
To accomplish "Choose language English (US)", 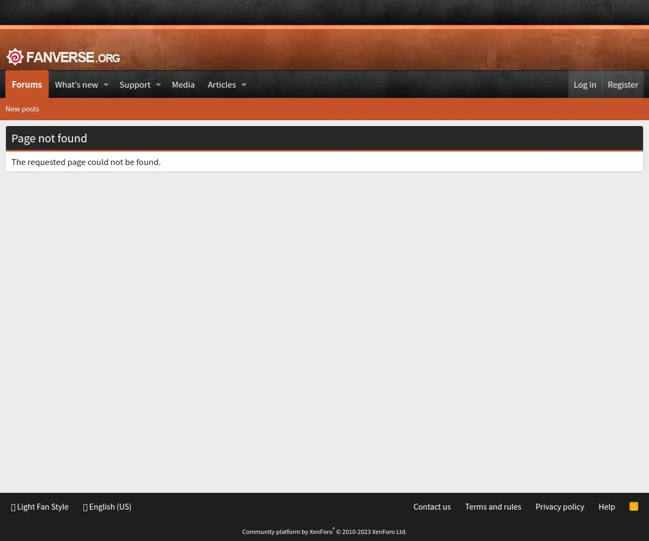I will [x=107, y=507].
